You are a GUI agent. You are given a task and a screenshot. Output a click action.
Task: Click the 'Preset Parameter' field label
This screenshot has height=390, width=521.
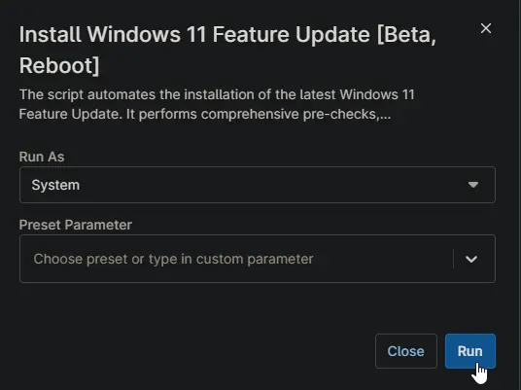coord(76,225)
